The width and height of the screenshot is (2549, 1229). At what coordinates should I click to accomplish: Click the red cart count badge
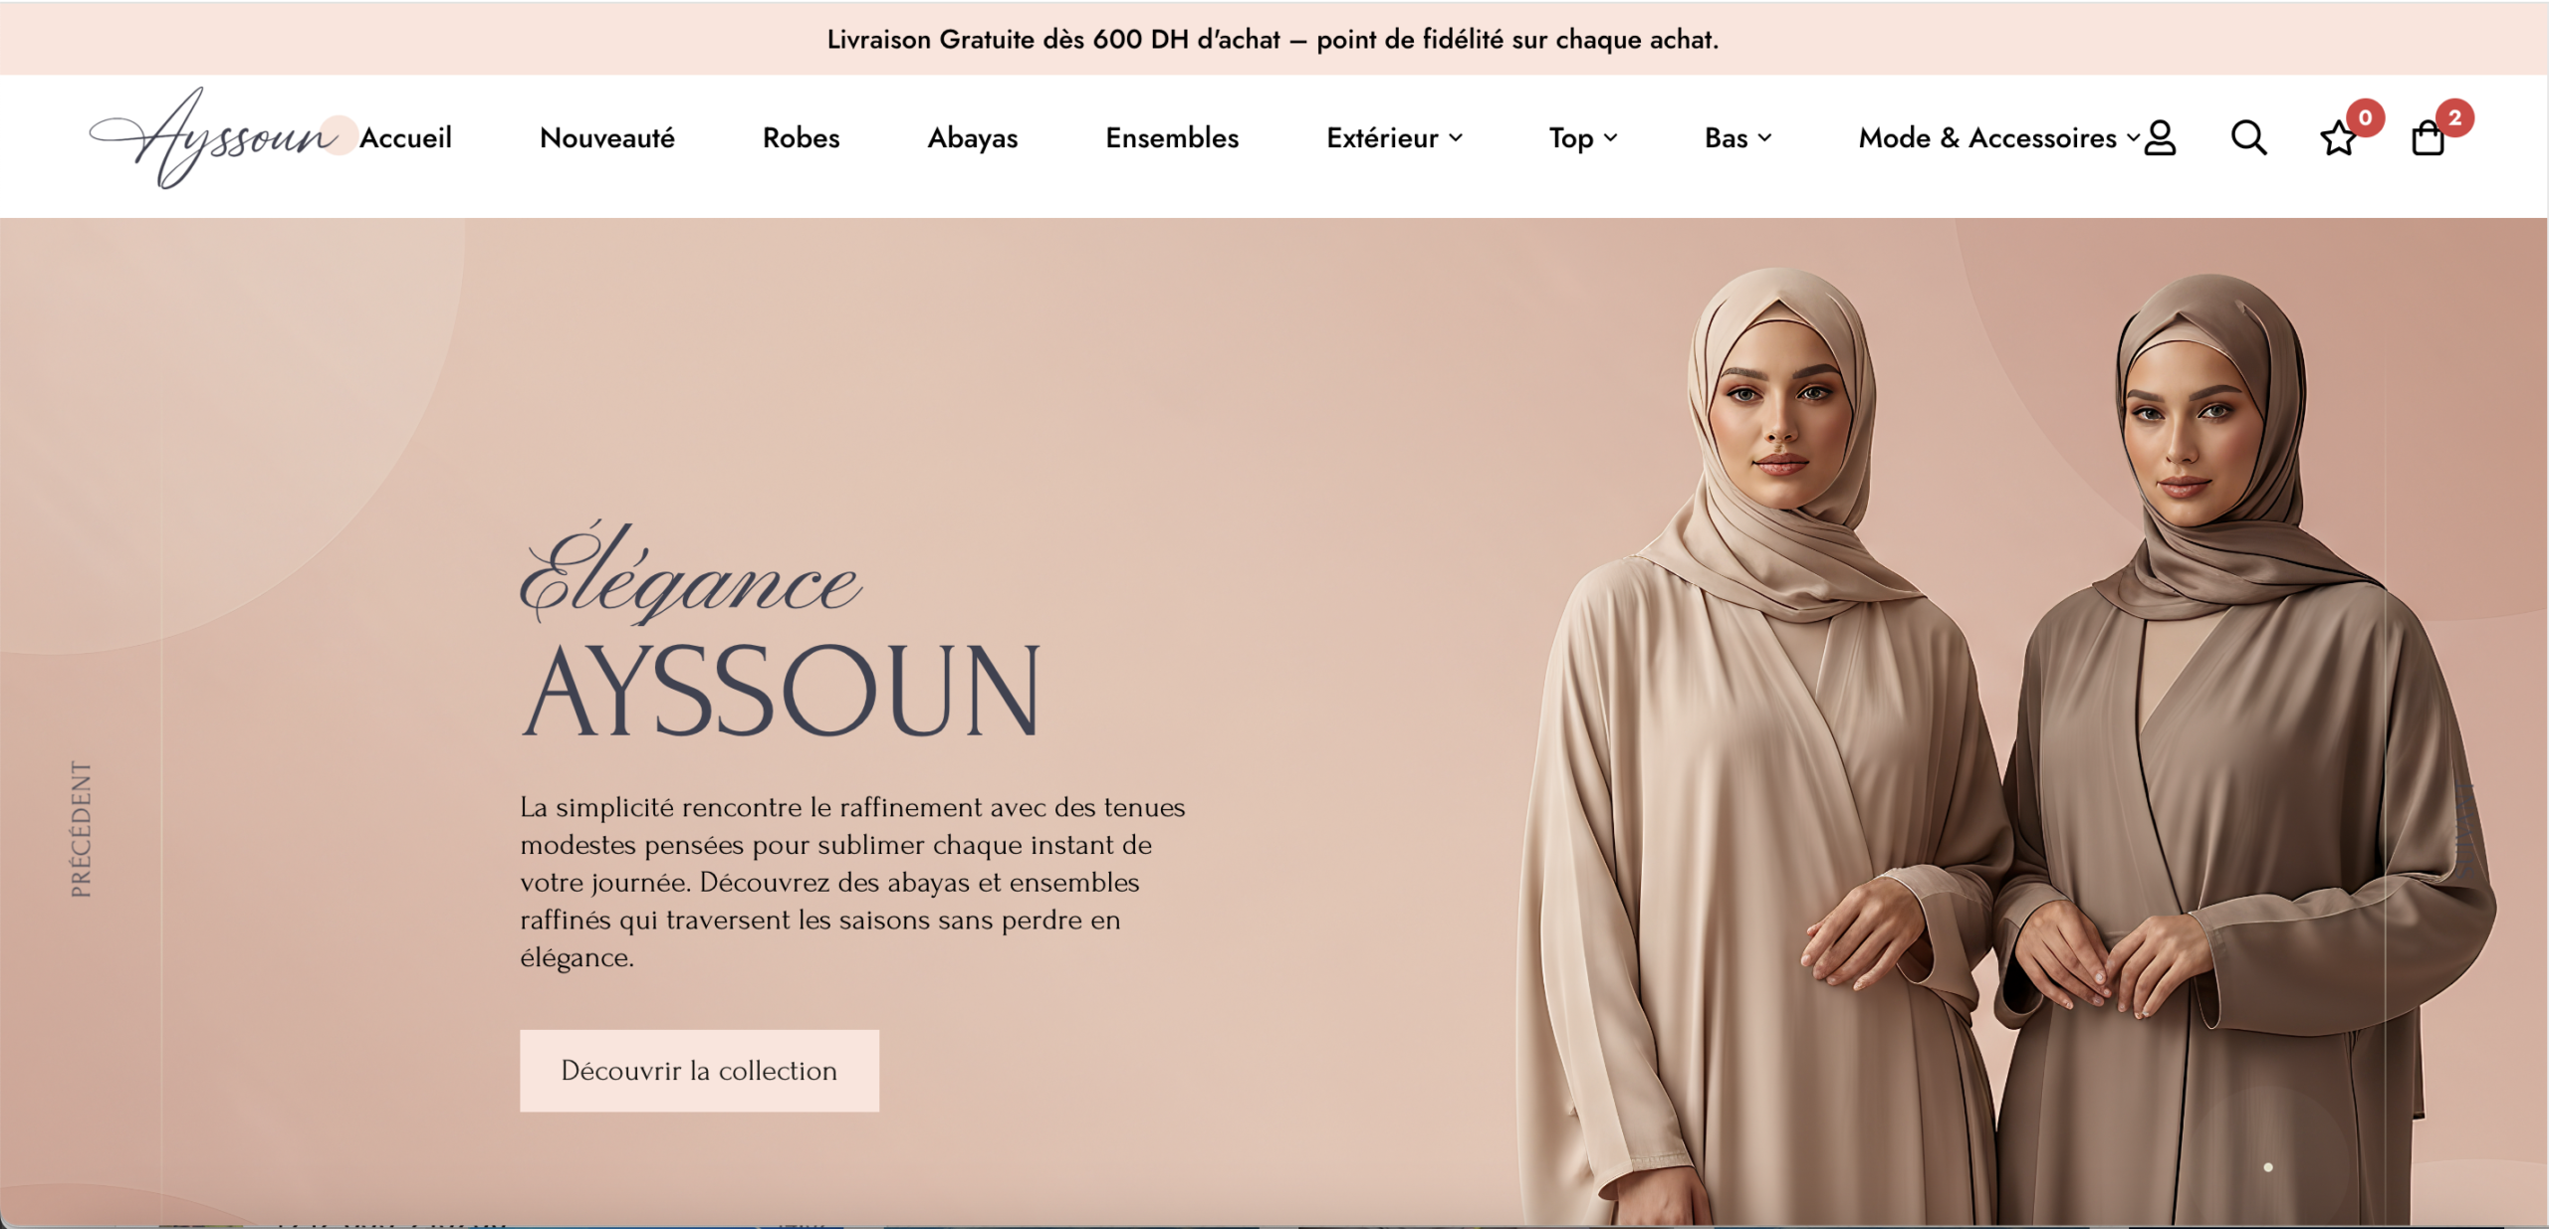pyautogui.click(x=2454, y=117)
